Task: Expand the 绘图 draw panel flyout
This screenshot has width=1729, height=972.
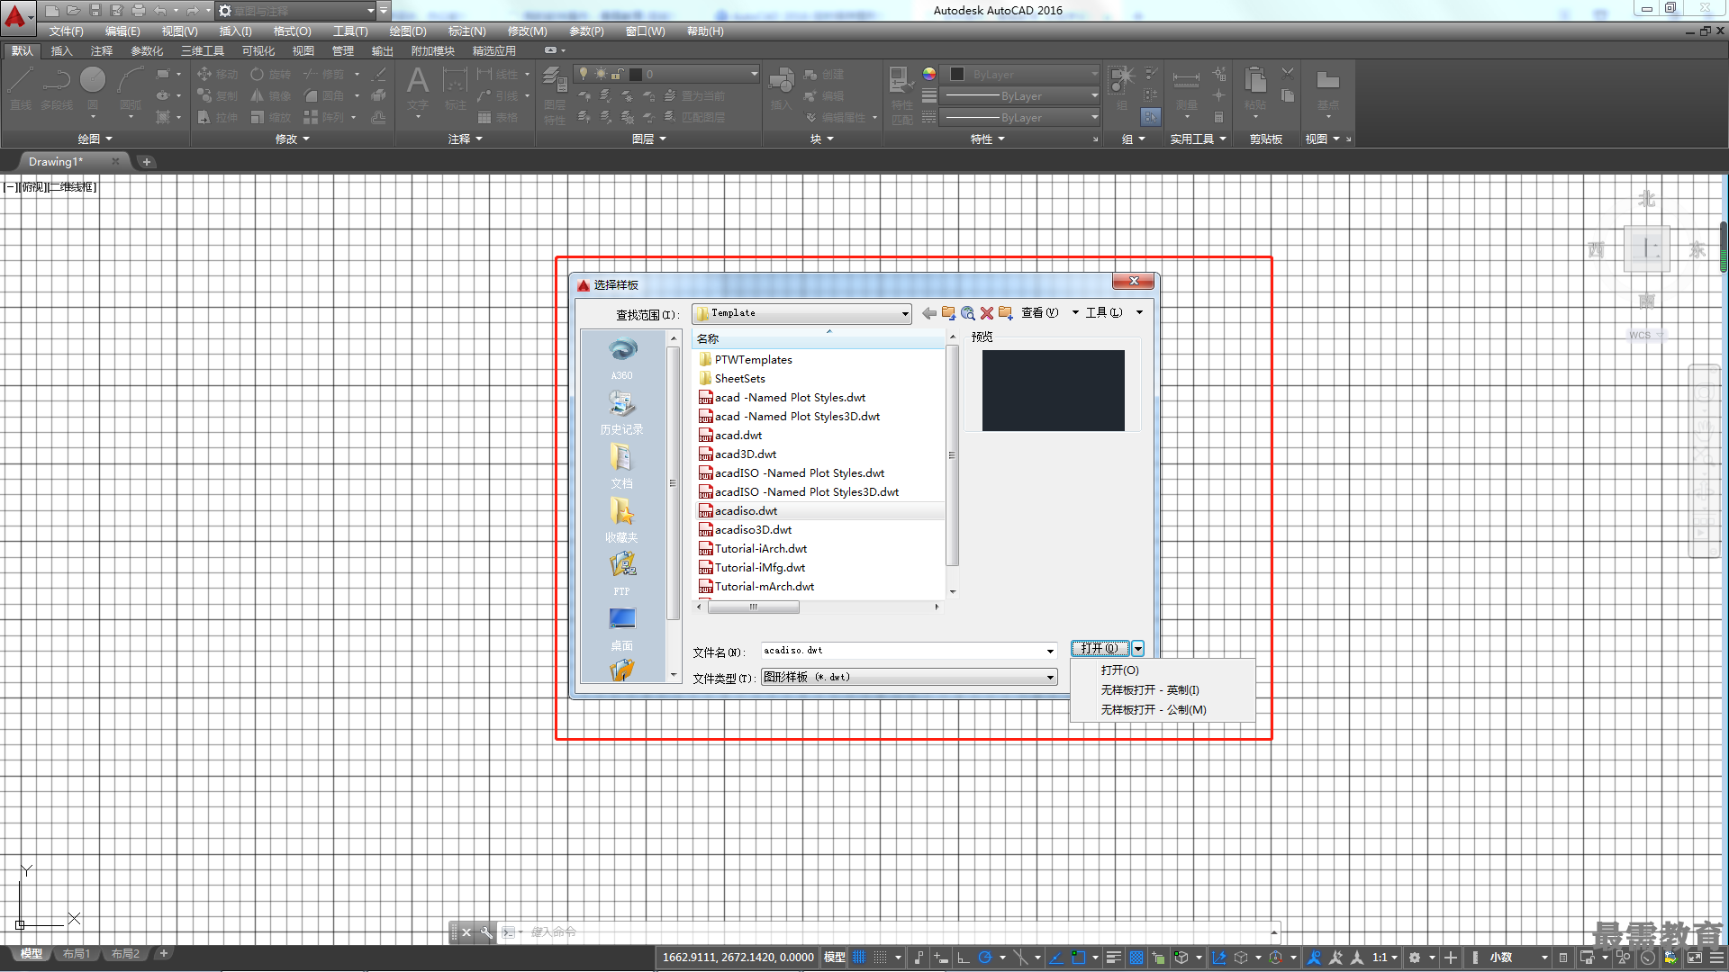Action: point(95,139)
